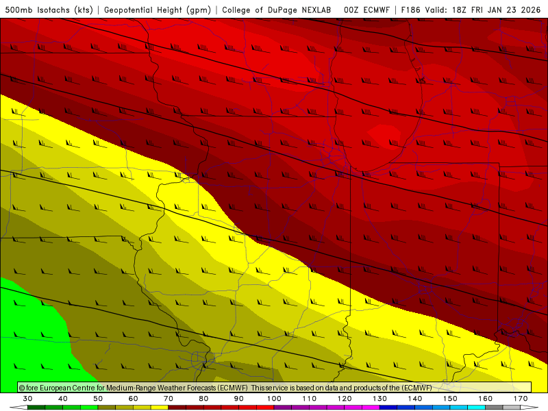Click the left end arrow of the color scale
This screenshot has width=548, height=411.
tap(18, 408)
